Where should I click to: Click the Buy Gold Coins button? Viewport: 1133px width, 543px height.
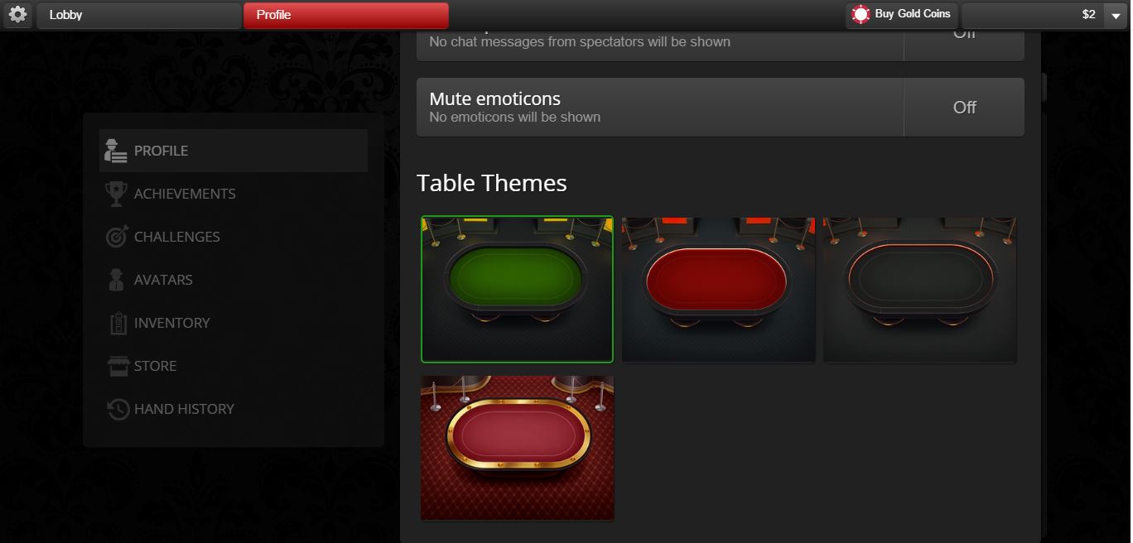[902, 15]
